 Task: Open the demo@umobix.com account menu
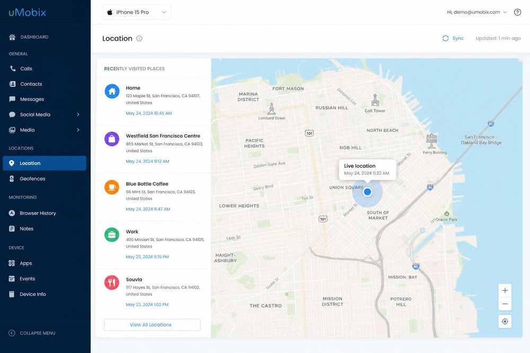click(x=477, y=12)
